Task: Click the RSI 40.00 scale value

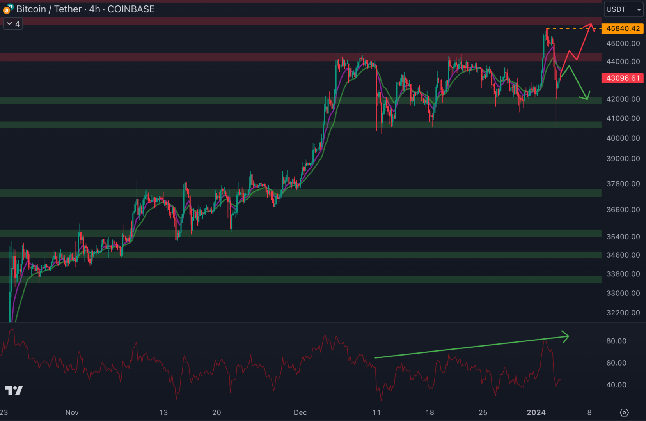Action: click(x=616, y=385)
